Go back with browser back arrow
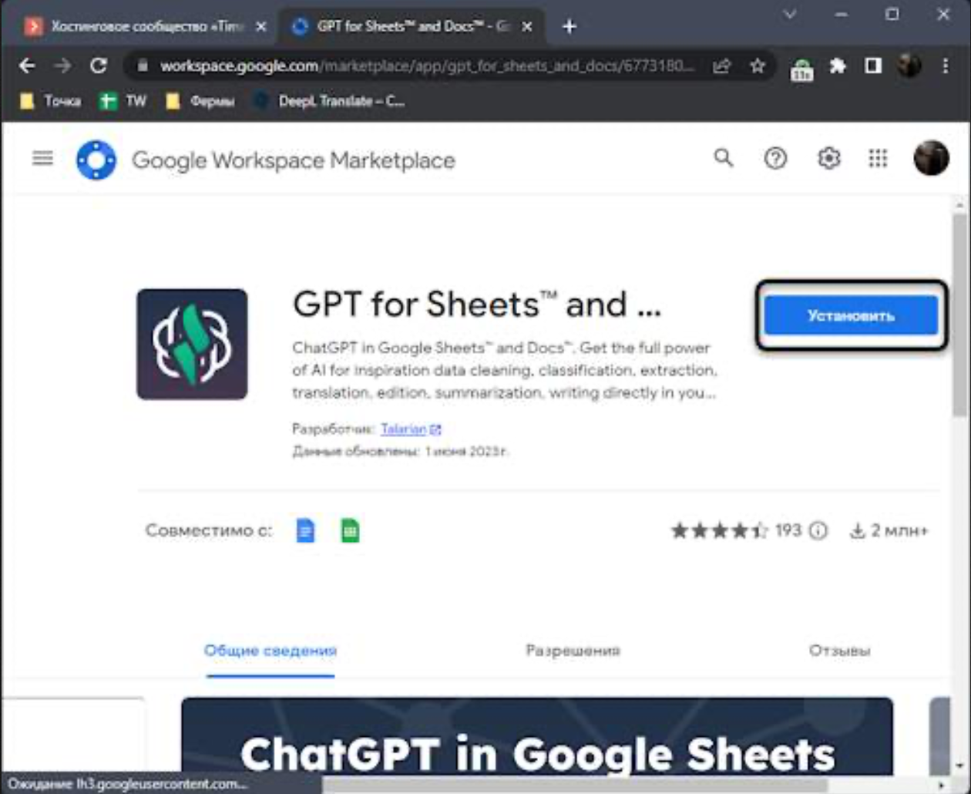Viewport: 971px width, 794px height. click(27, 66)
